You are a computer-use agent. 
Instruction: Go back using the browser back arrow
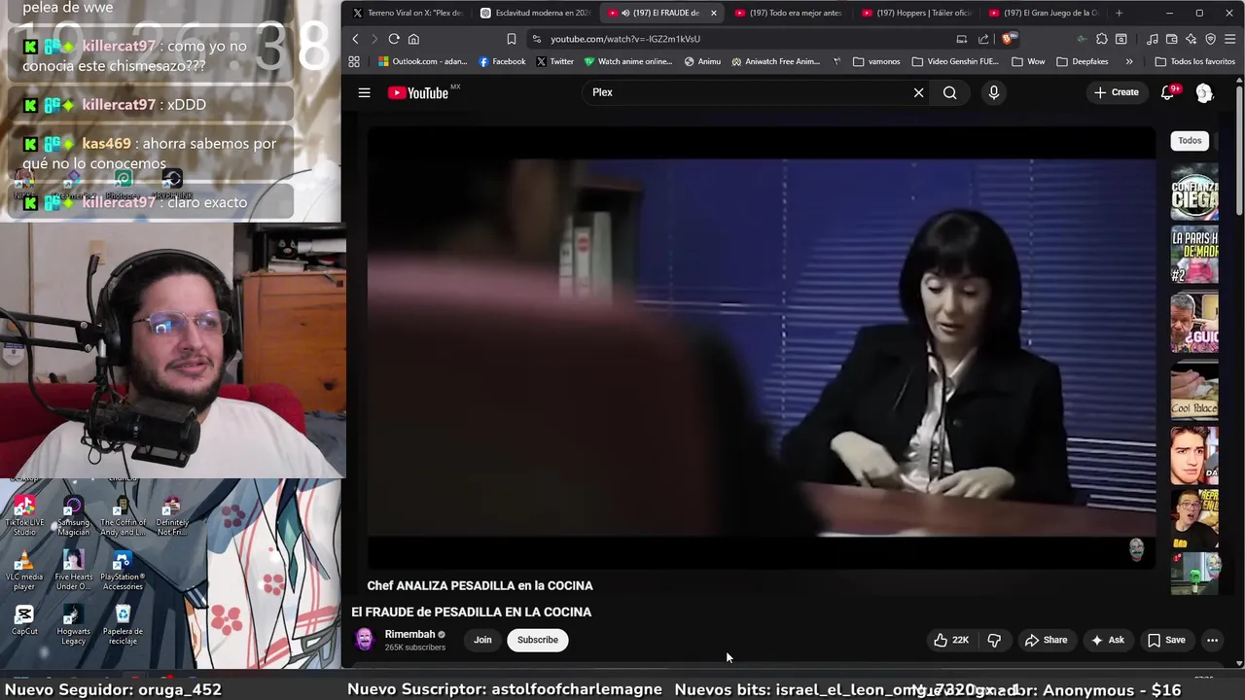pos(355,39)
